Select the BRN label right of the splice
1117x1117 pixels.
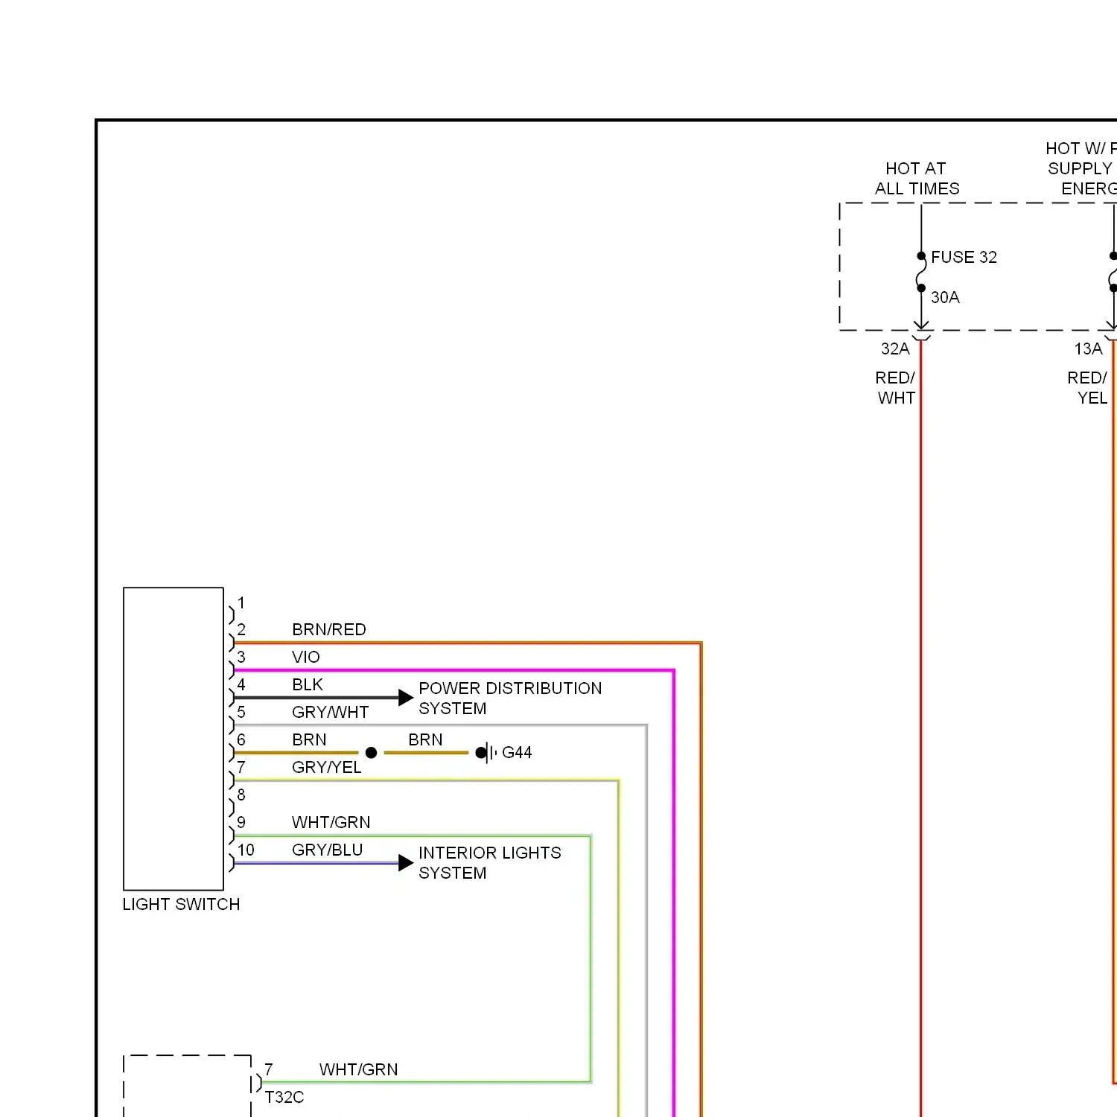tap(425, 739)
